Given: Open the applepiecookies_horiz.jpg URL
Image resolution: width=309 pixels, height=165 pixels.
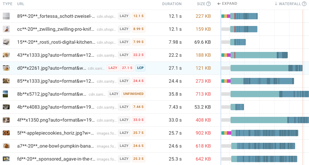Looking at the screenshot, I should (x=56, y=133).
